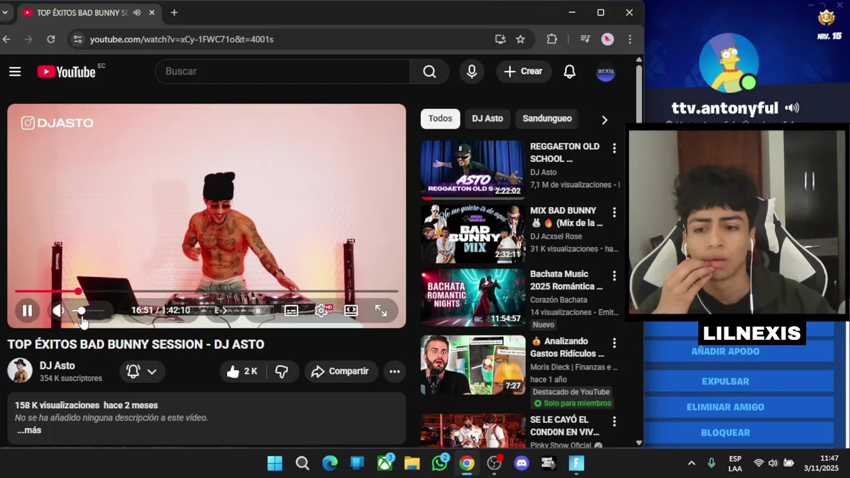Go back in Chrome
The width and height of the screenshot is (850, 478).
(x=6, y=39)
